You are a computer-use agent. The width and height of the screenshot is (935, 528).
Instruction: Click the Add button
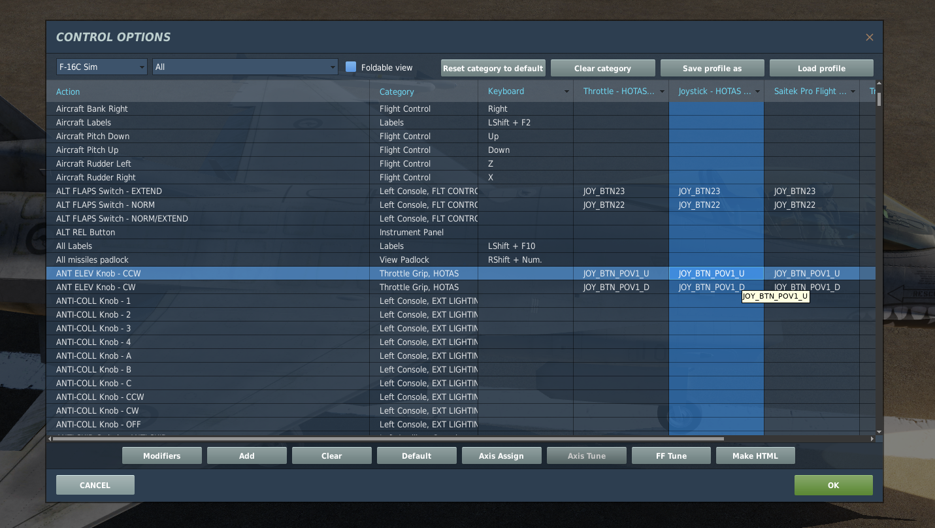[x=247, y=455]
